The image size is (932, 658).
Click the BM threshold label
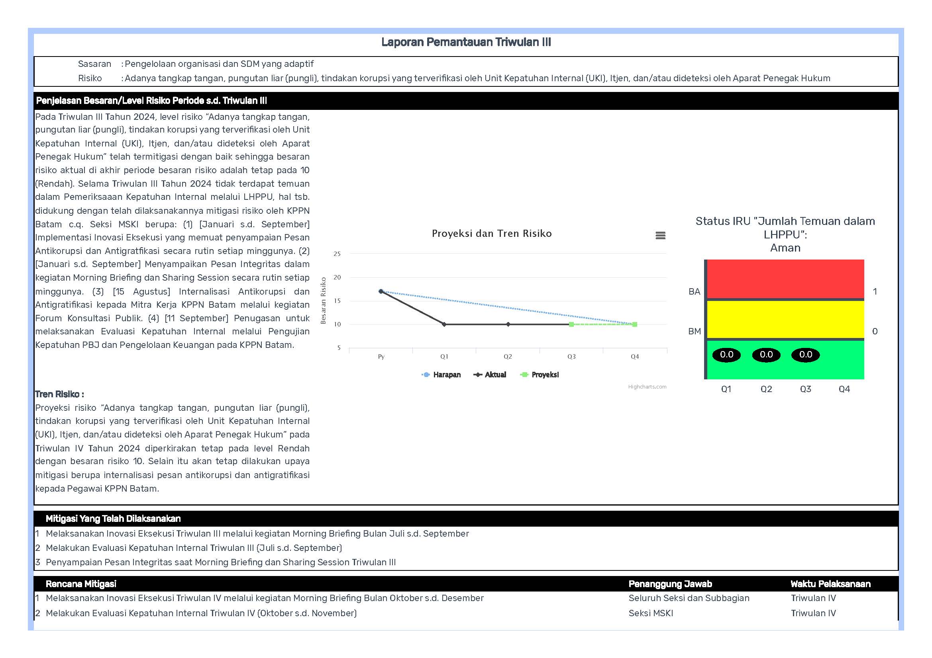point(694,331)
